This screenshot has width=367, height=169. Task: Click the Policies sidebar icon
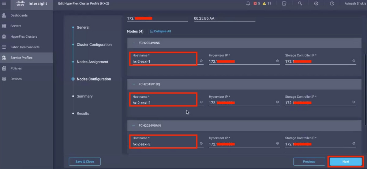pos(4,68)
